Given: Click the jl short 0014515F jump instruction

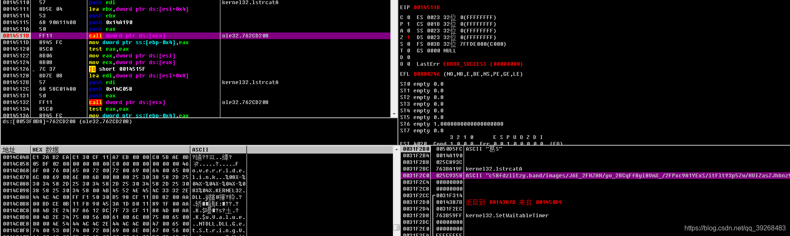Looking at the screenshot, I should (x=195, y=69).
